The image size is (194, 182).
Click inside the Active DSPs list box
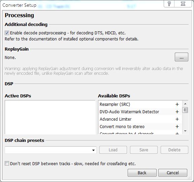(x=50, y=117)
